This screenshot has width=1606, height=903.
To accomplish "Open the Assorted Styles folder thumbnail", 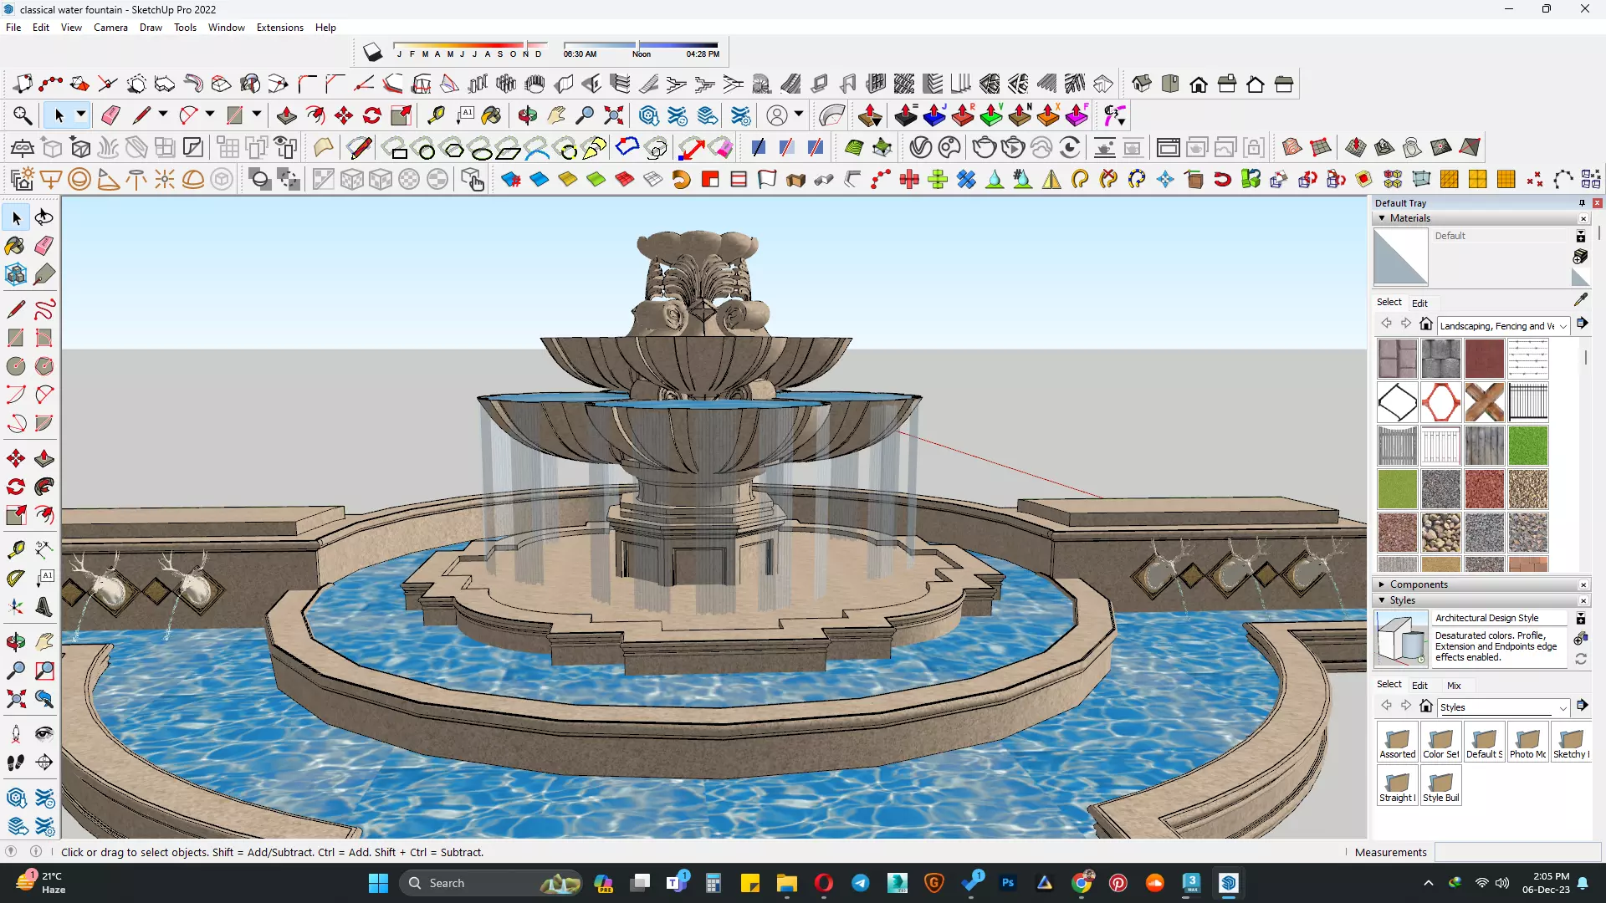I will [1397, 741].
